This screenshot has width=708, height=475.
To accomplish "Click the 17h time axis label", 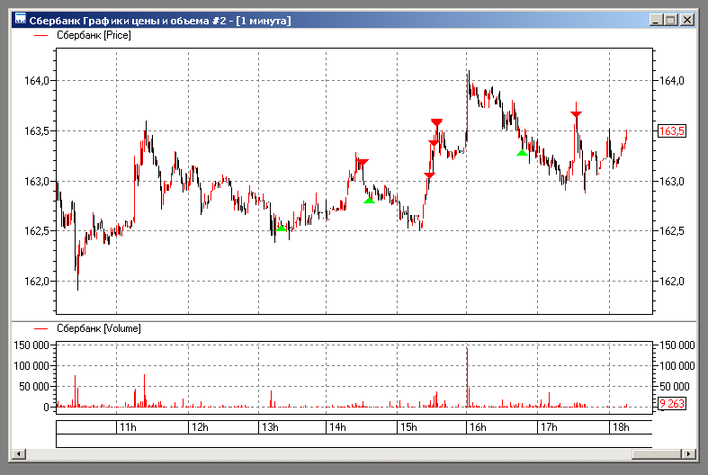I will click(549, 427).
